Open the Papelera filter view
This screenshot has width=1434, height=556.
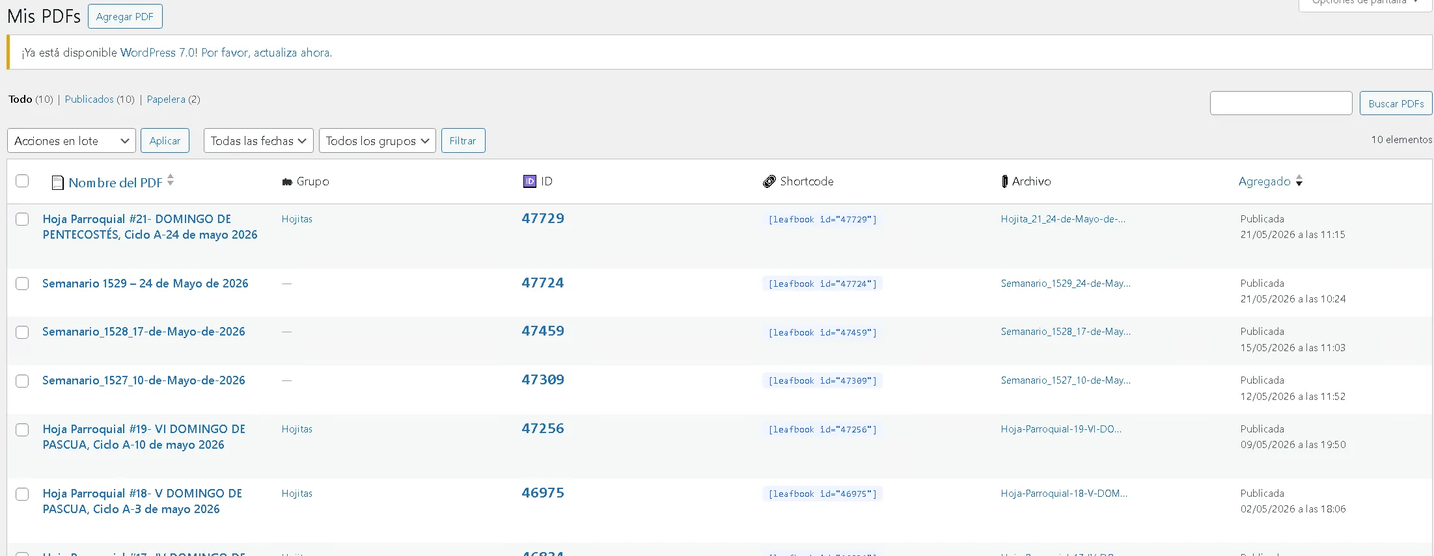click(x=166, y=99)
